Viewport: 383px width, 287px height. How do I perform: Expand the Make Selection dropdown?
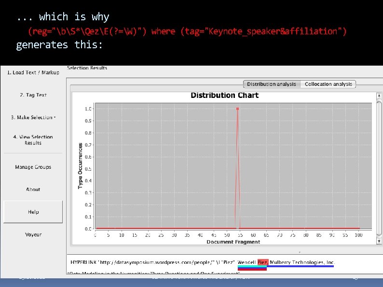(x=33, y=118)
